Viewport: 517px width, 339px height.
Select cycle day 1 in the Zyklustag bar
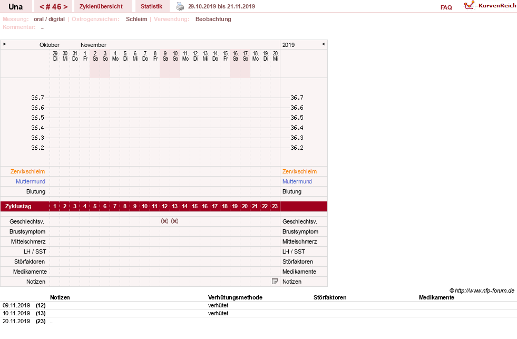coord(55,207)
